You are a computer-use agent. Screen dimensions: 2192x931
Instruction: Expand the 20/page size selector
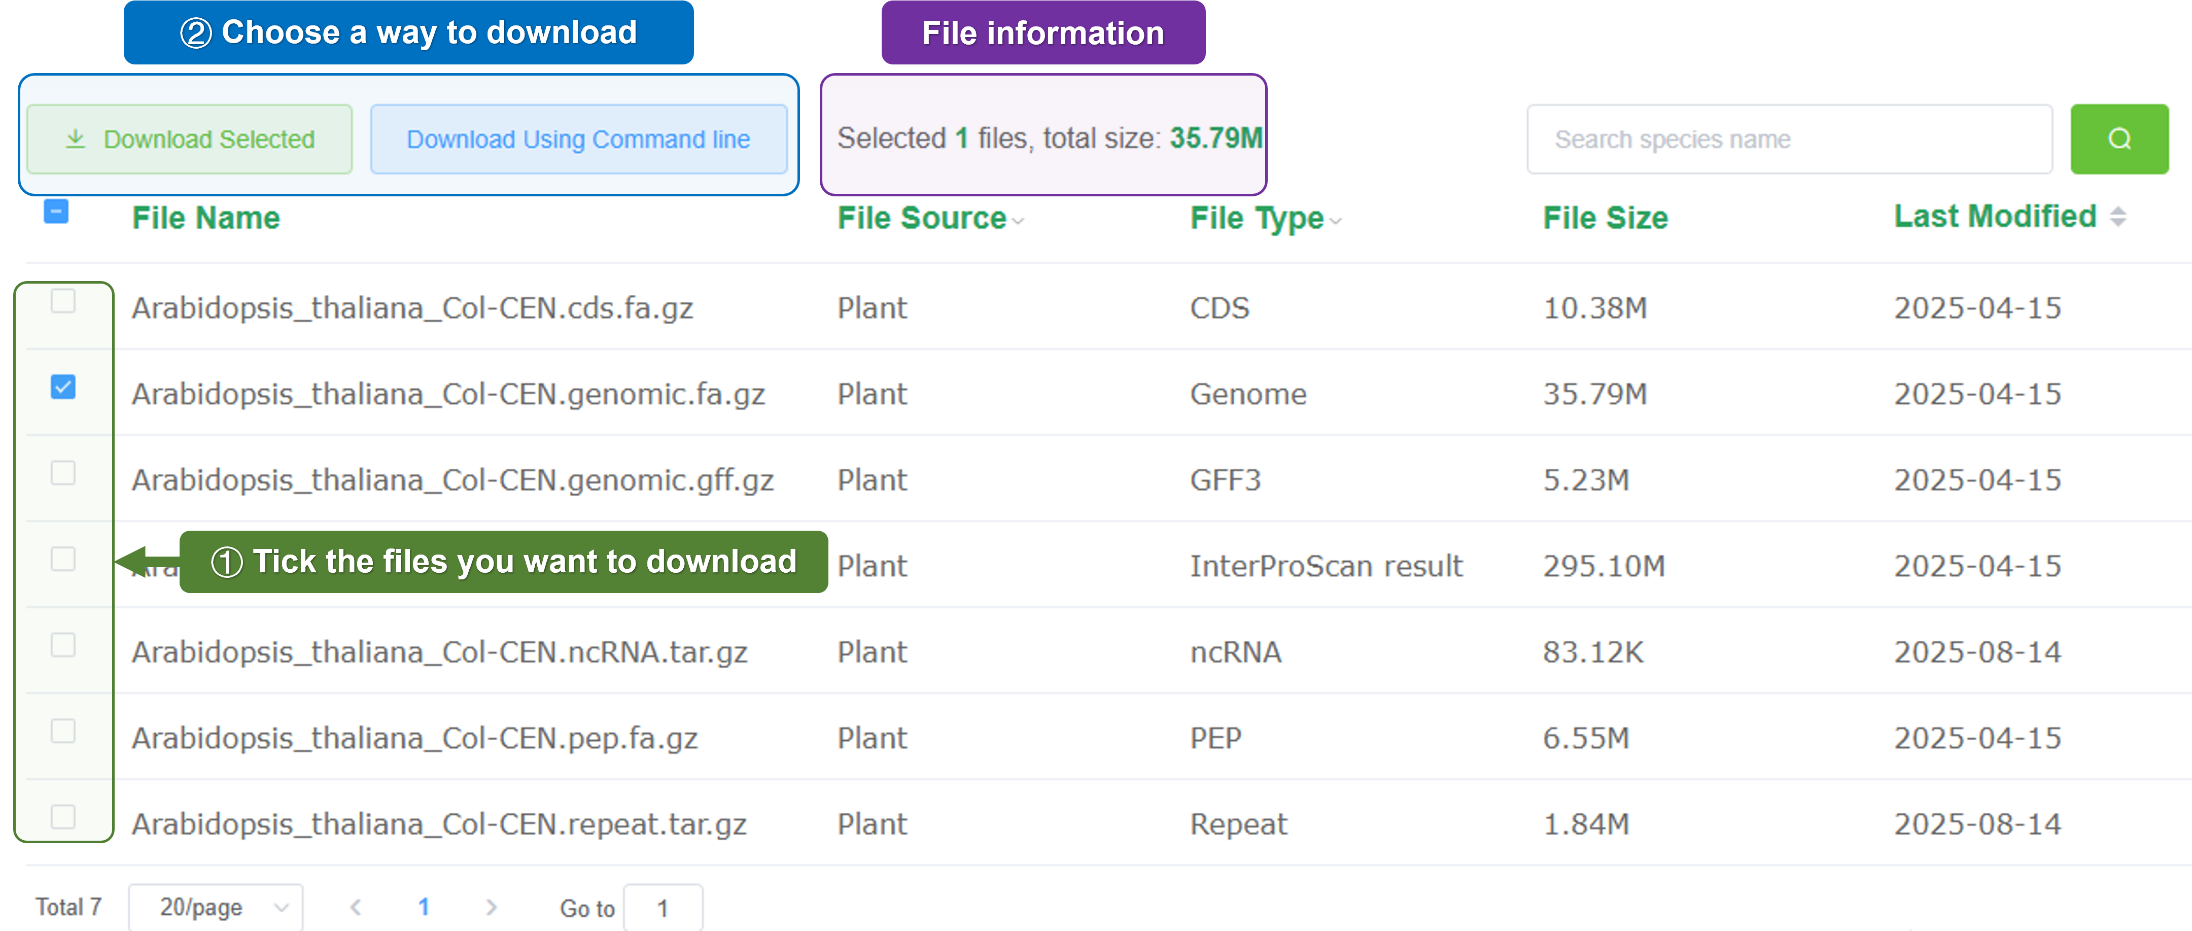point(215,907)
